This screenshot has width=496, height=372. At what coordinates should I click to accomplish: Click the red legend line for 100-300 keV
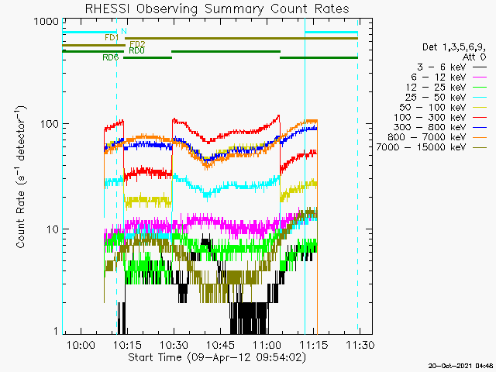480,117
